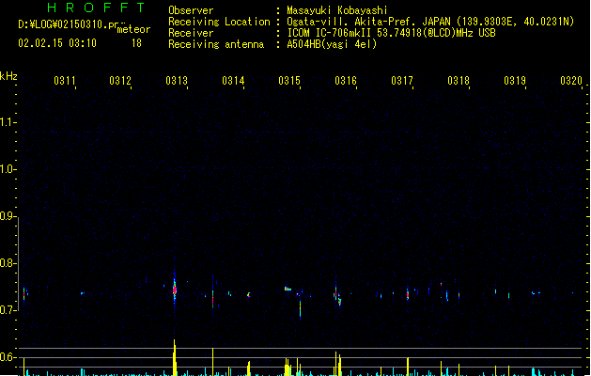Viewport: 591px width, 376px height.
Task: Click the 0313 time marker
Action: (x=177, y=81)
